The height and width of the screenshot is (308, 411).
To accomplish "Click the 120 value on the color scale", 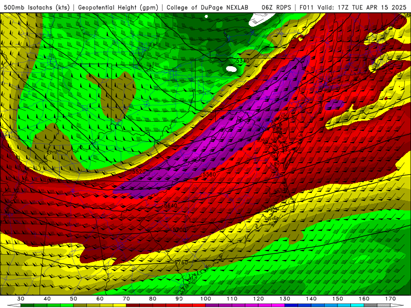I will tap(258, 299).
